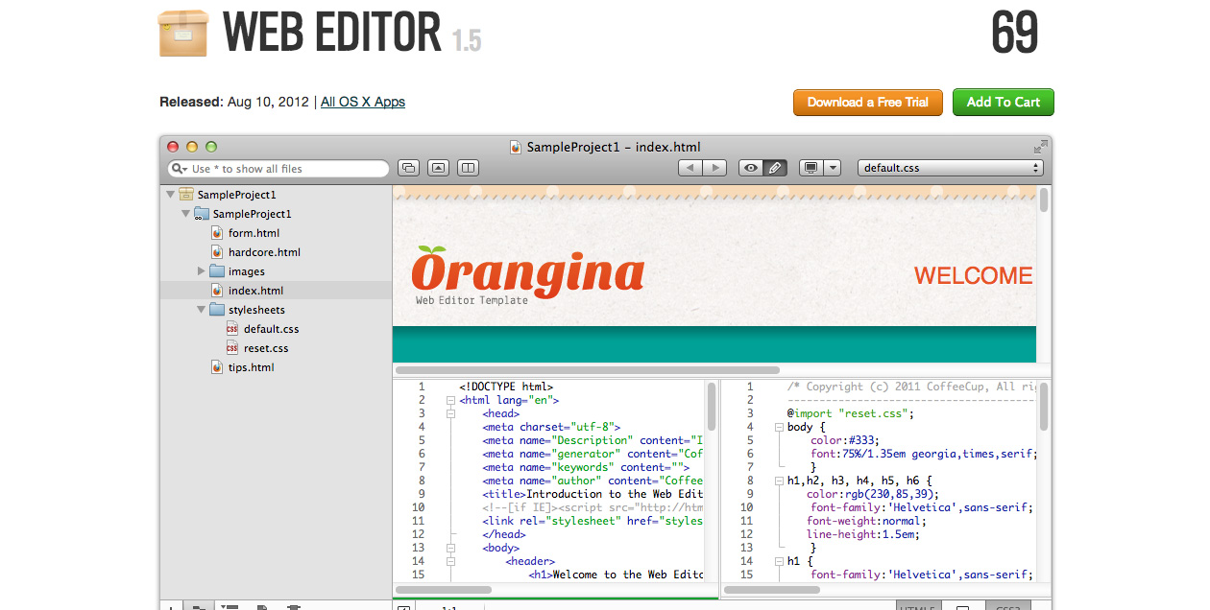Click the </head> closing tag line

(x=504, y=535)
